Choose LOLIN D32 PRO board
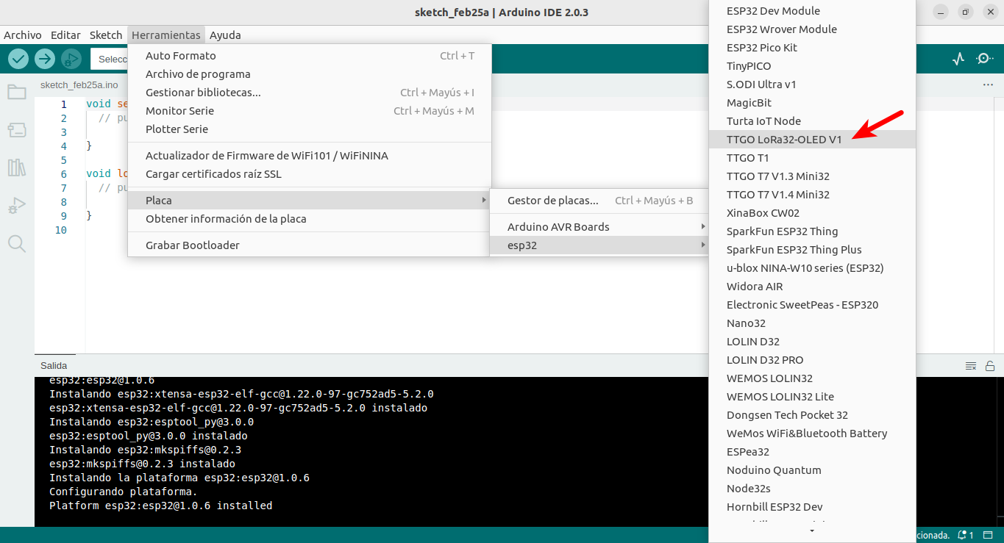Viewport: 1004px width, 543px height. [x=812, y=360]
